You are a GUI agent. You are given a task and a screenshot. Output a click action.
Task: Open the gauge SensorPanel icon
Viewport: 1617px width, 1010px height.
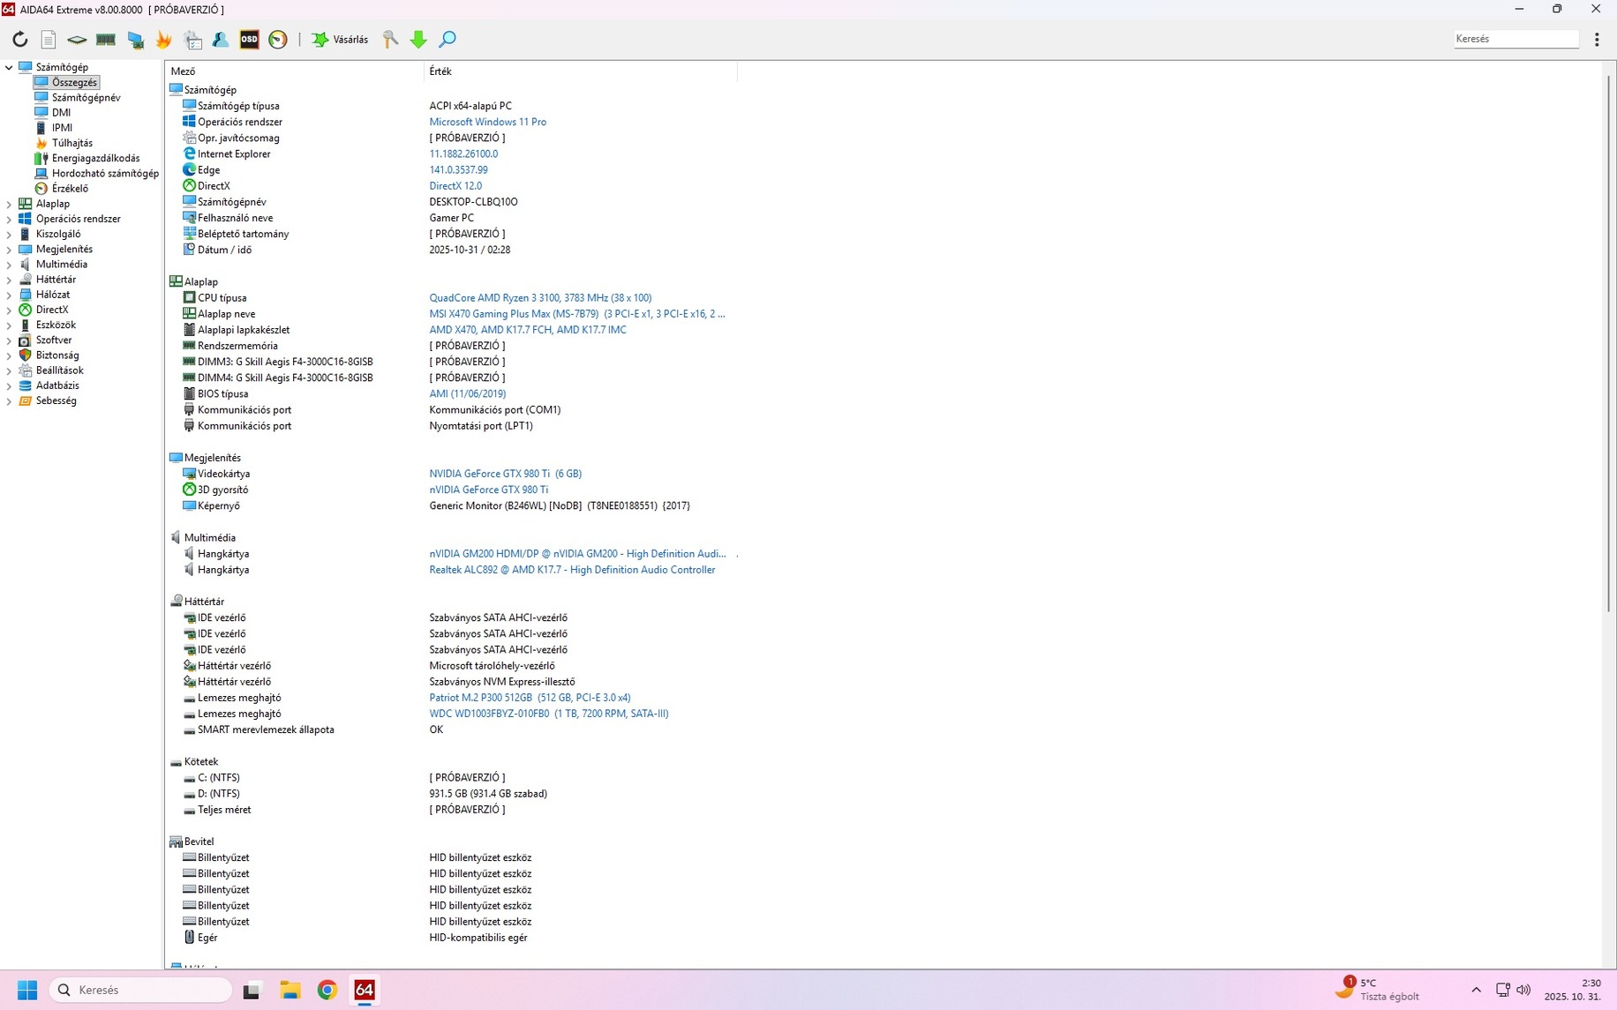point(278,39)
